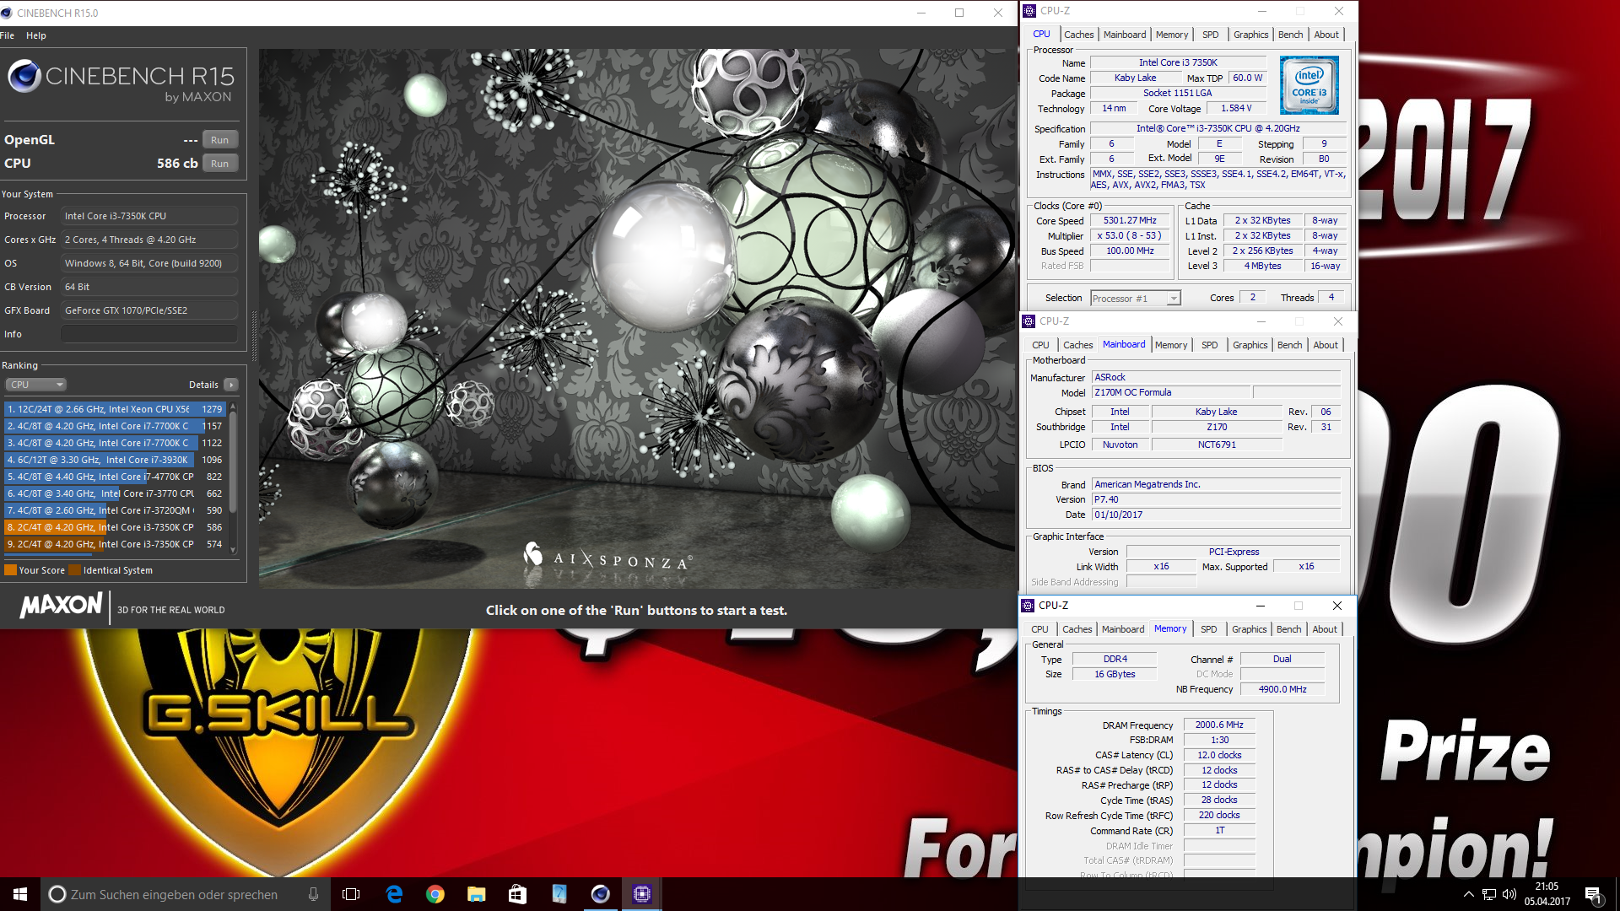Launch Google Chrome from taskbar
The width and height of the screenshot is (1620, 911).
(435, 894)
